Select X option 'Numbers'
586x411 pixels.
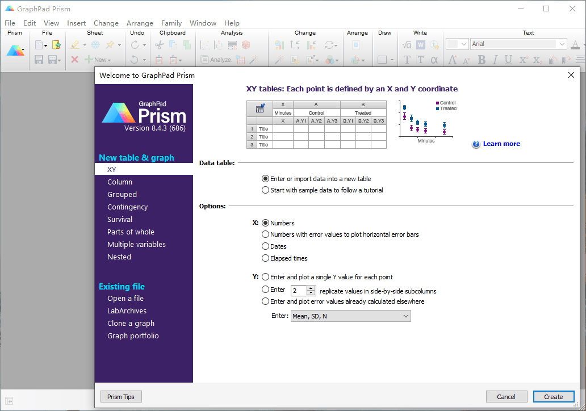click(x=265, y=223)
